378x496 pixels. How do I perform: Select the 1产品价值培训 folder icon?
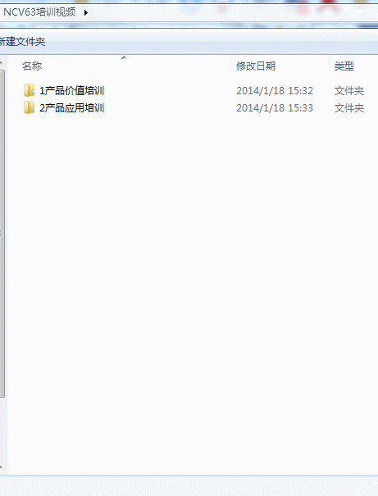29,90
